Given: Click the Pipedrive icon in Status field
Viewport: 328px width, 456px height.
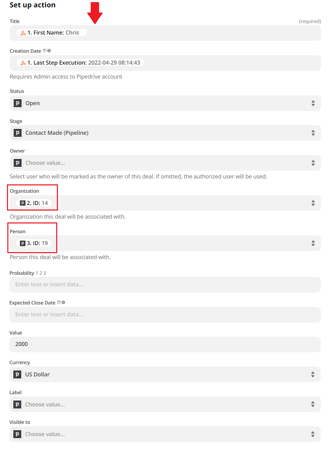Looking at the screenshot, I should click(x=17, y=103).
